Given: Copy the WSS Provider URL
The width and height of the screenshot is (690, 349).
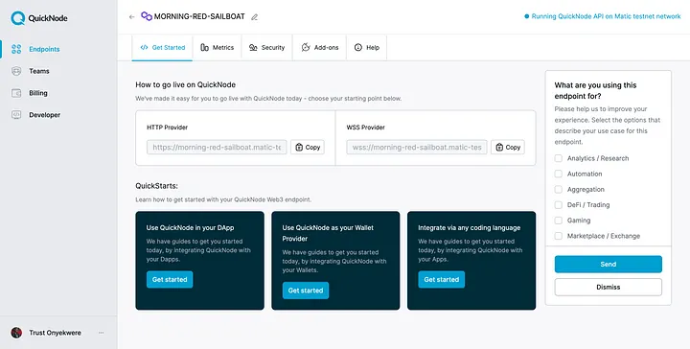Looking at the screenshot, I should [x=508, y=148].
